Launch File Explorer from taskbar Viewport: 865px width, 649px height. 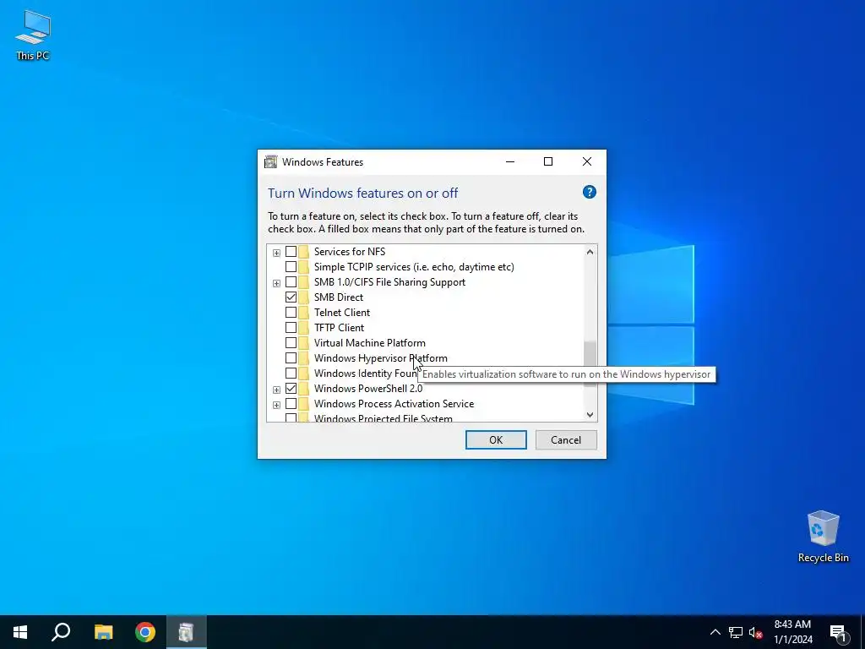tap(103, 632)
